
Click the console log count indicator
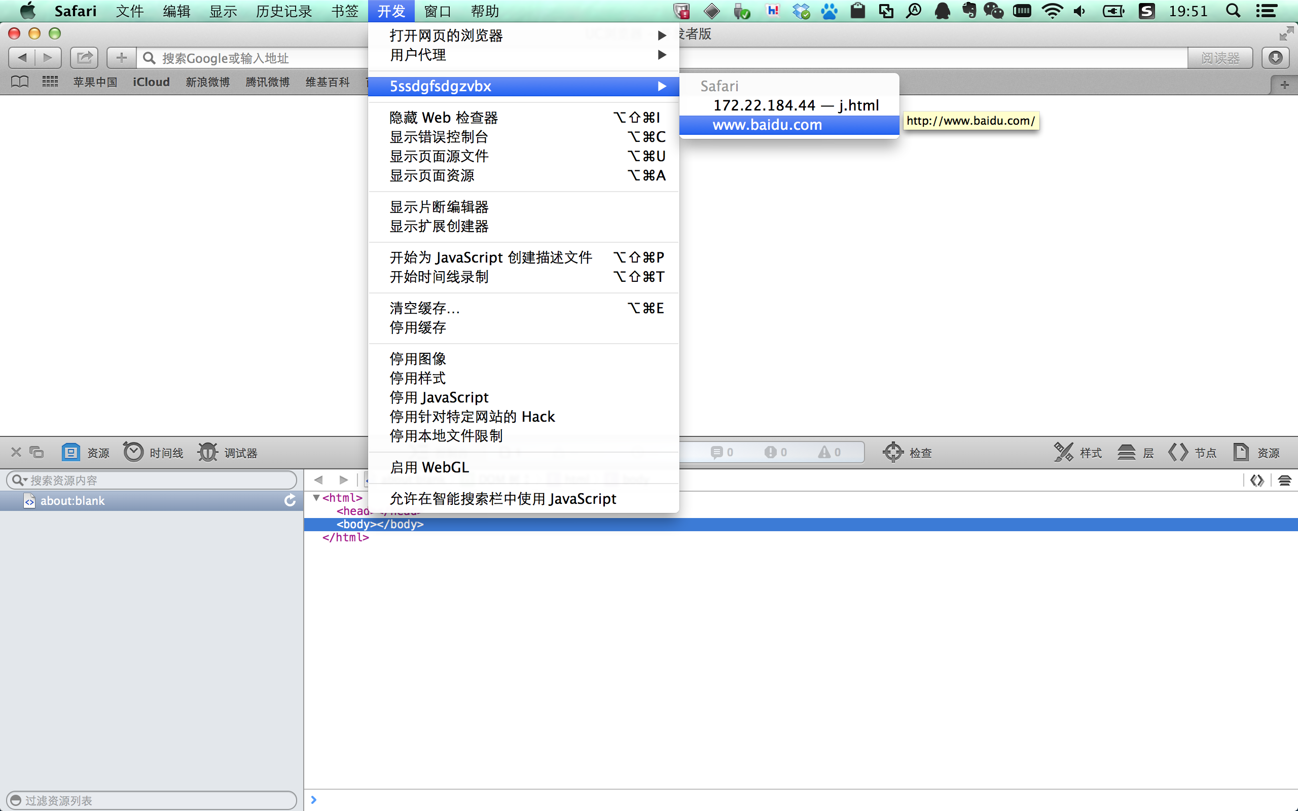(722, 452)
